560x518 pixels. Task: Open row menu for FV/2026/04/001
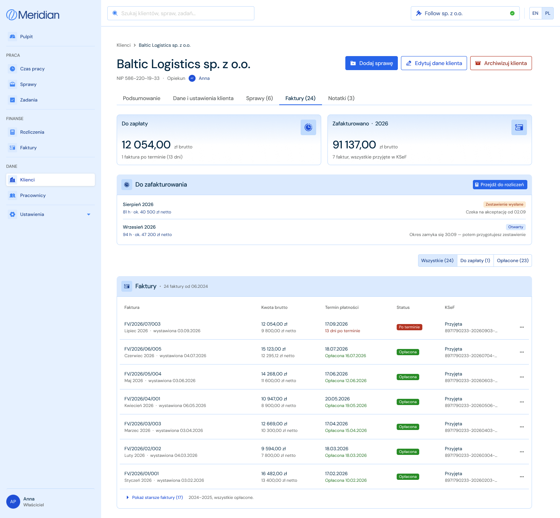pyautogui.click(x=522, y=402)
